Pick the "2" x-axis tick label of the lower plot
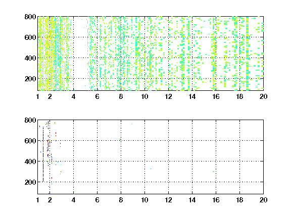 pyautogui.click(x=50, y=200)
